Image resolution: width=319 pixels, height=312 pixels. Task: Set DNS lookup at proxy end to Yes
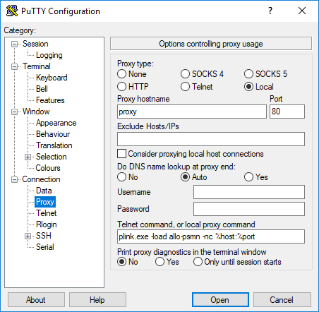pos(248,177)
